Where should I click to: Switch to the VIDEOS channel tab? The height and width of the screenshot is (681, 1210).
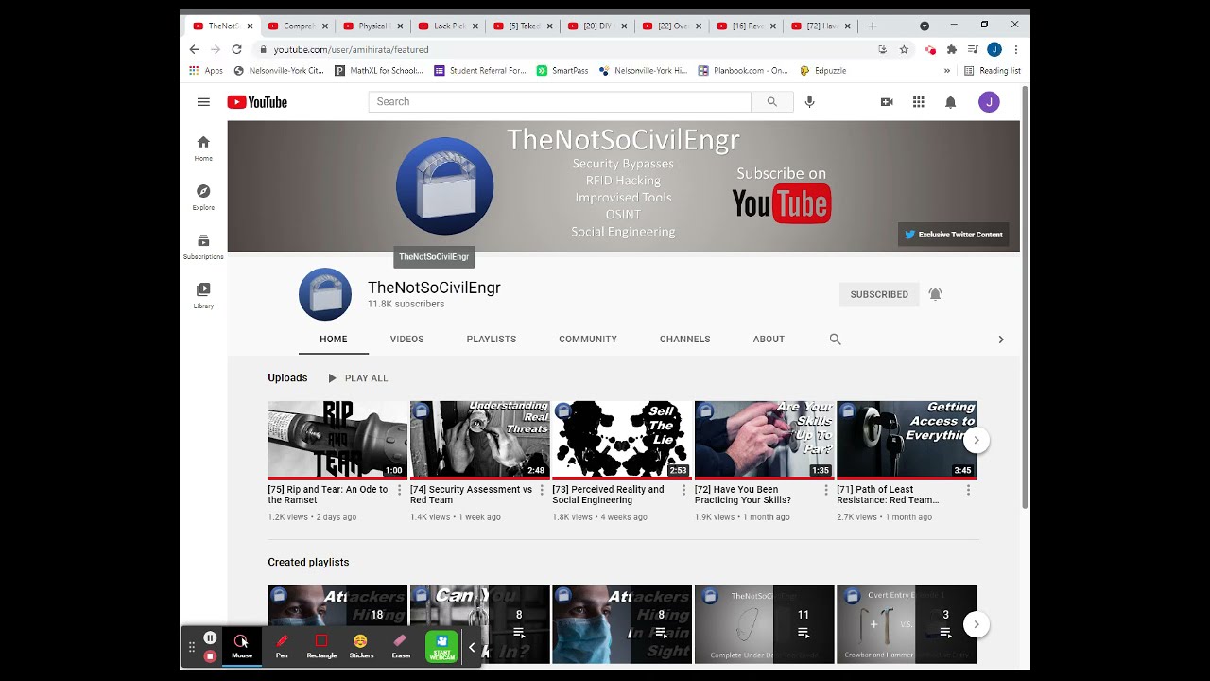click(x=407, y=339)
